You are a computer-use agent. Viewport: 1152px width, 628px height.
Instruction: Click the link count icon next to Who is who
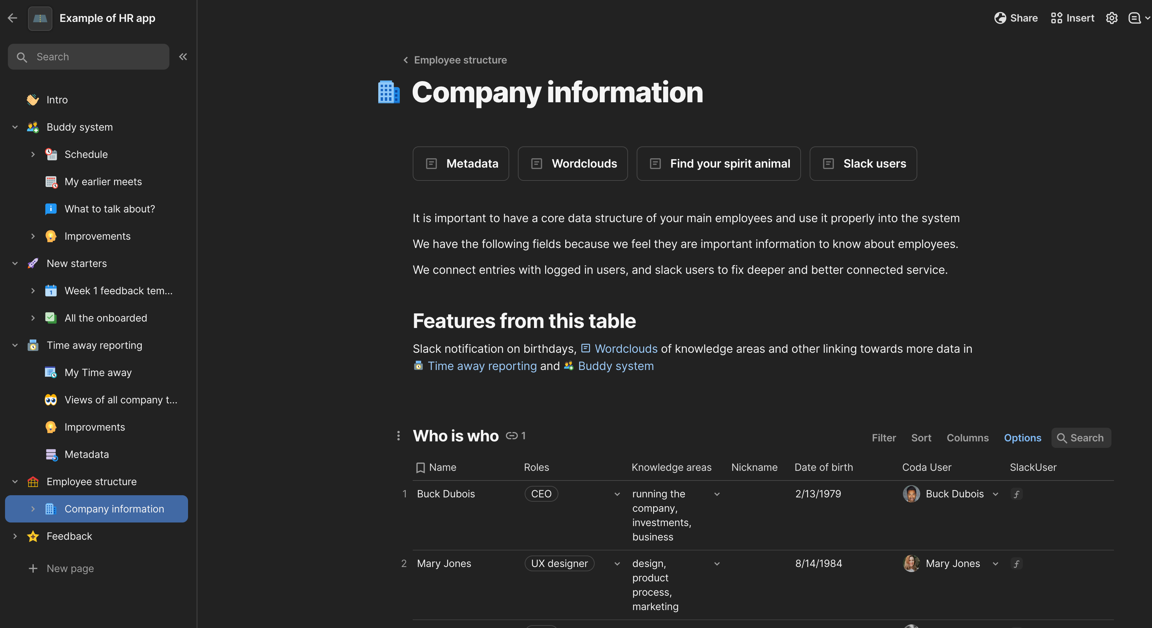(512, 436)
